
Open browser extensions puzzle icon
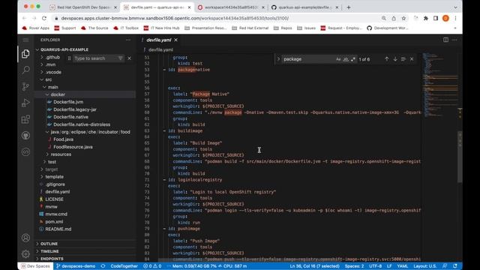pos(426,18)
